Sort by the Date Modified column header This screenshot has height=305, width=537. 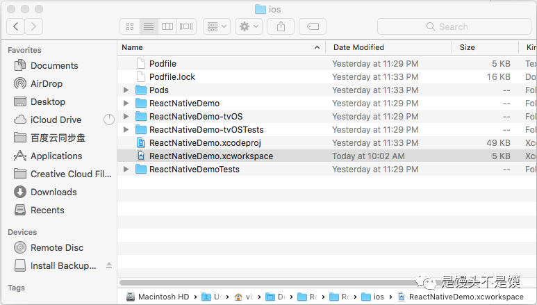tap(388, 47)
